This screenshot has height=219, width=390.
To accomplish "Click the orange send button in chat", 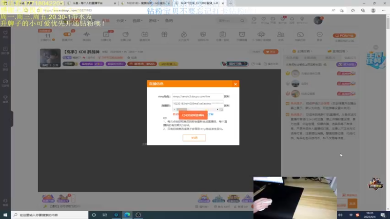I will 352,203.
